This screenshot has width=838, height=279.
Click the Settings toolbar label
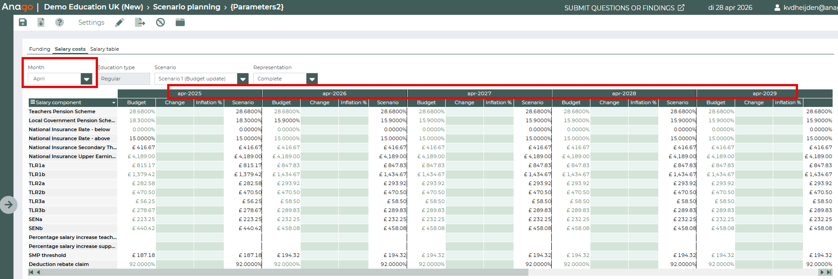coord(91,22)
